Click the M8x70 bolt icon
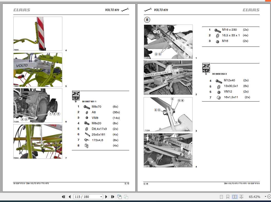This screenshot has width=271, height=202. [x=87, y=107]
